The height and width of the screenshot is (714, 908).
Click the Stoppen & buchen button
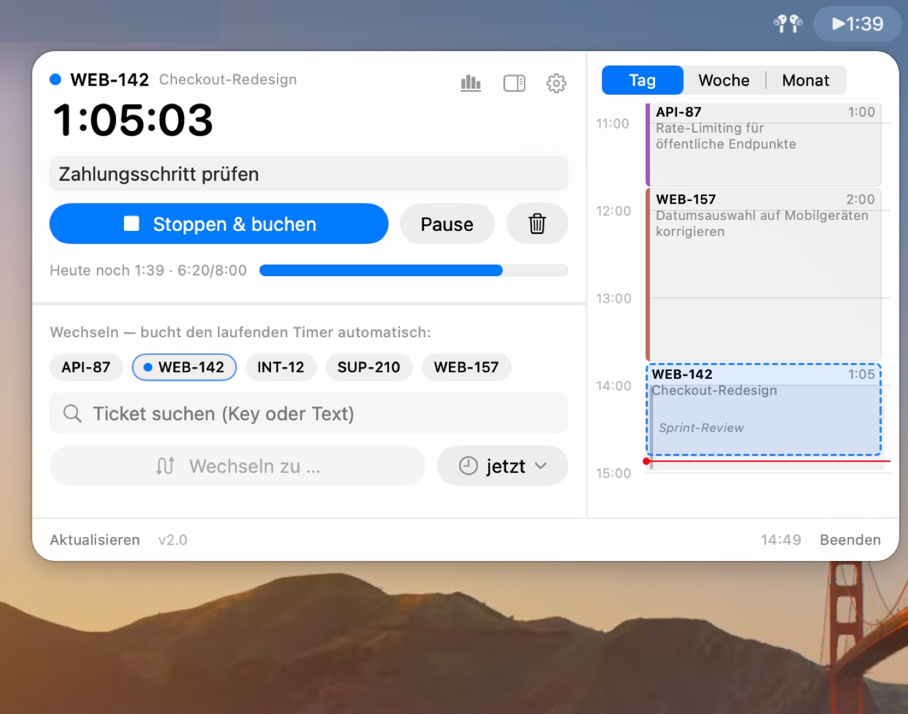coord(219,224)
